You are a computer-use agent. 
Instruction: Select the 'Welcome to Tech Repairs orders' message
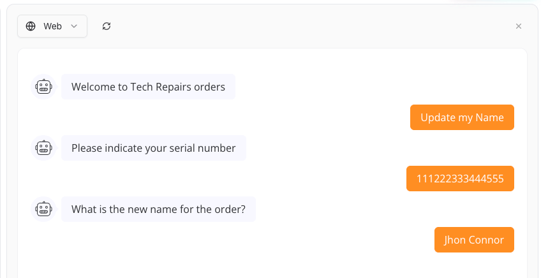point(149,87)
